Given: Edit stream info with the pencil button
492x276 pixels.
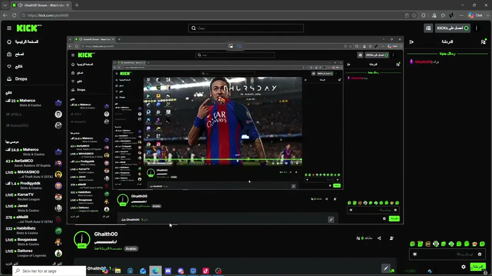Looking at the screenshot, I should (386, 268).
